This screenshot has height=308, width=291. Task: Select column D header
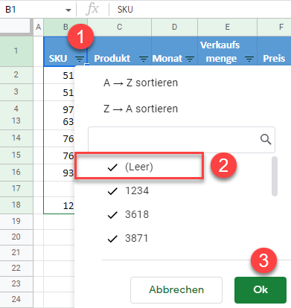pos(174,27)
